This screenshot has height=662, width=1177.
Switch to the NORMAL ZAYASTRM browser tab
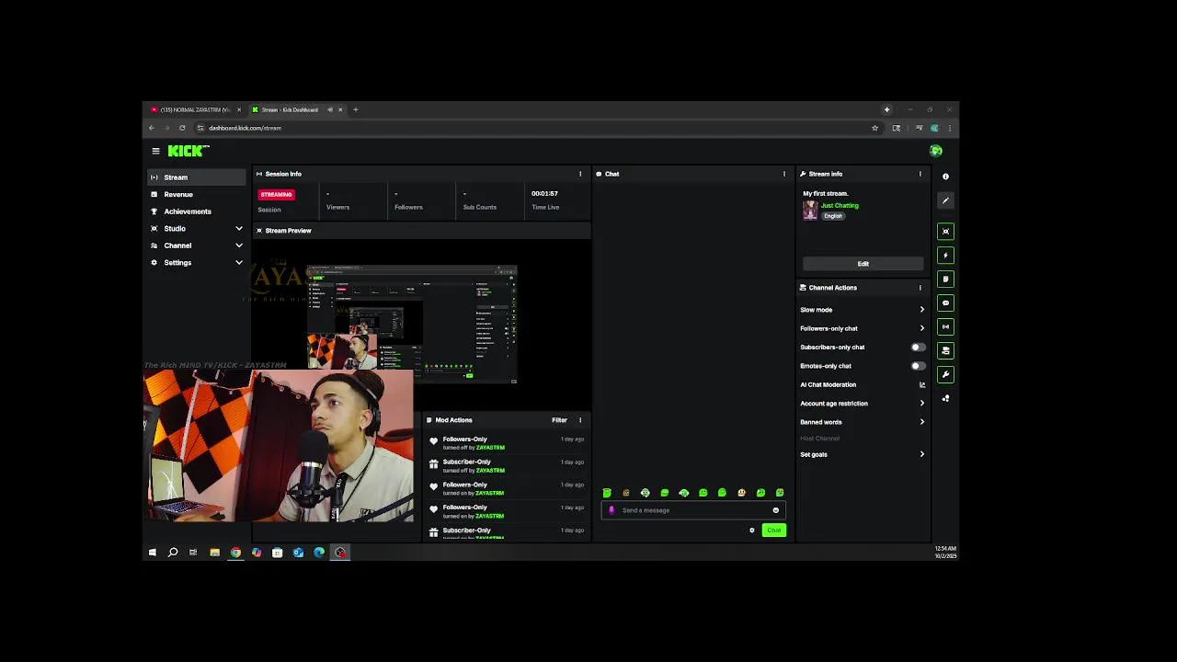[x=196, y=109]
